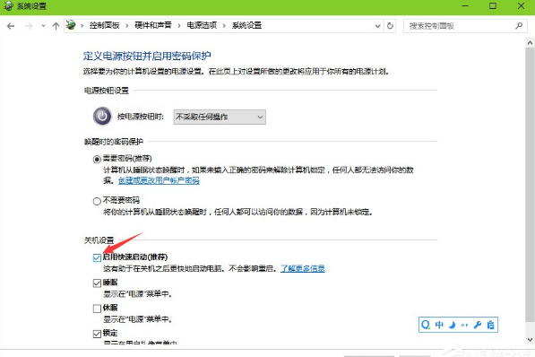This screenshot has height=357, width=535.
Task: Open 了解更多信息 link
Action: point(303,268)
